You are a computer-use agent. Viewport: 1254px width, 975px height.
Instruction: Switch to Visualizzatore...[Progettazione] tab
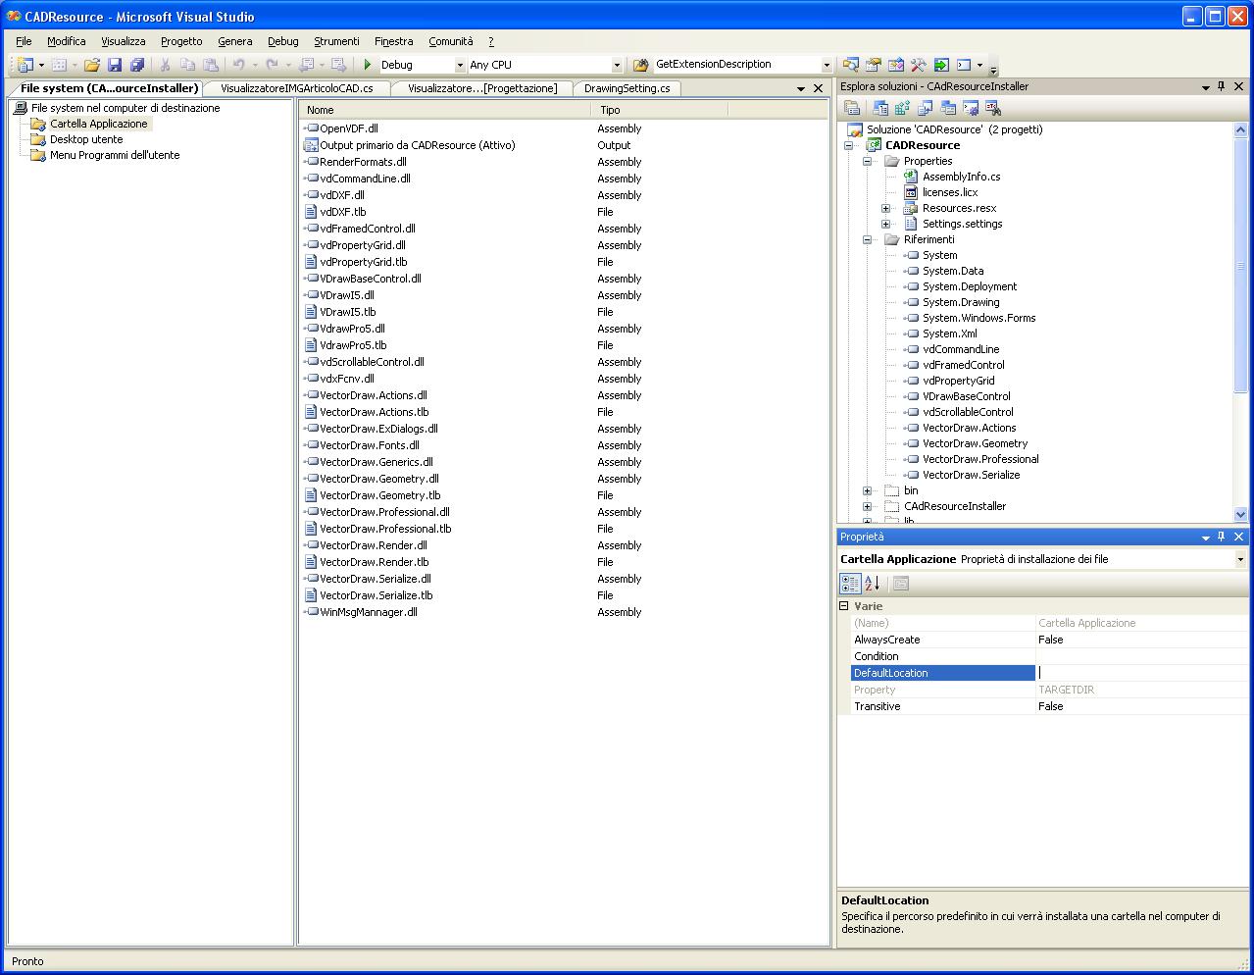pyautogui.click(x=482, y=88)
